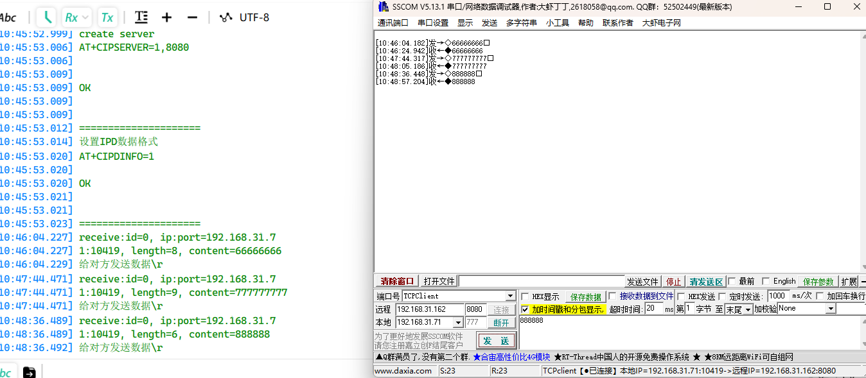Click the 清除窗口 button
This screenshot has width=866, height=378.
tap(397, 282)
